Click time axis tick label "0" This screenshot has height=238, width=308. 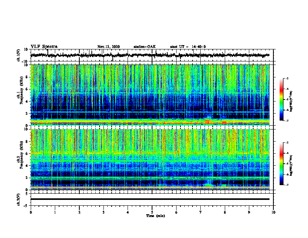tap(31, 212)
